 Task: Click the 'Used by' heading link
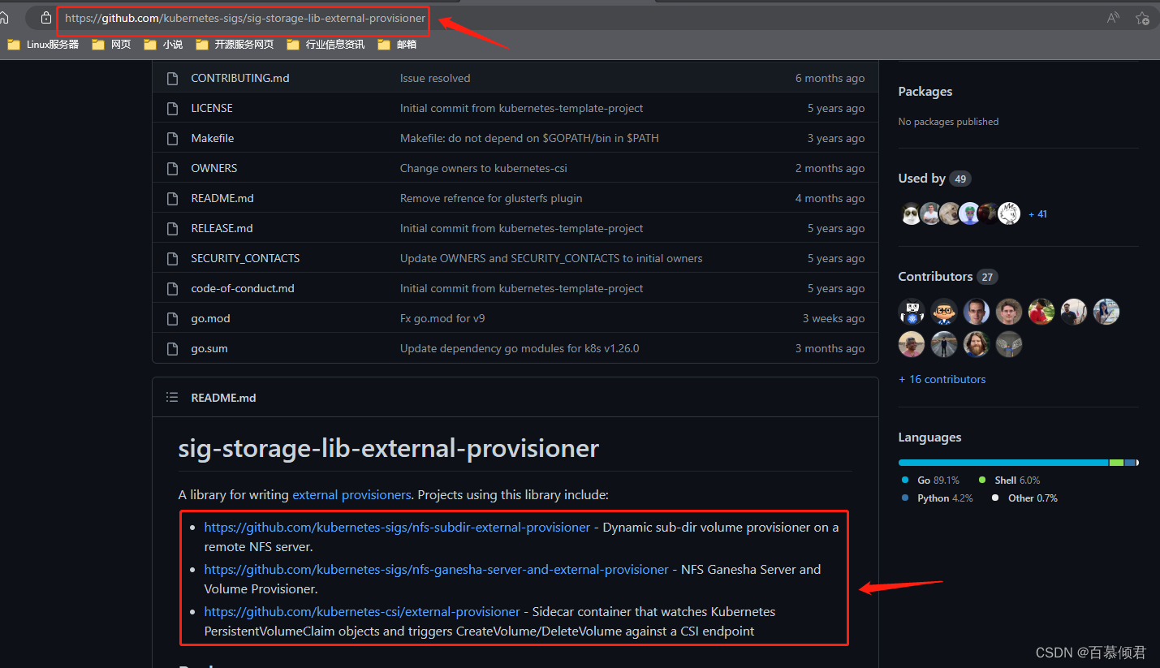(921, 179)
